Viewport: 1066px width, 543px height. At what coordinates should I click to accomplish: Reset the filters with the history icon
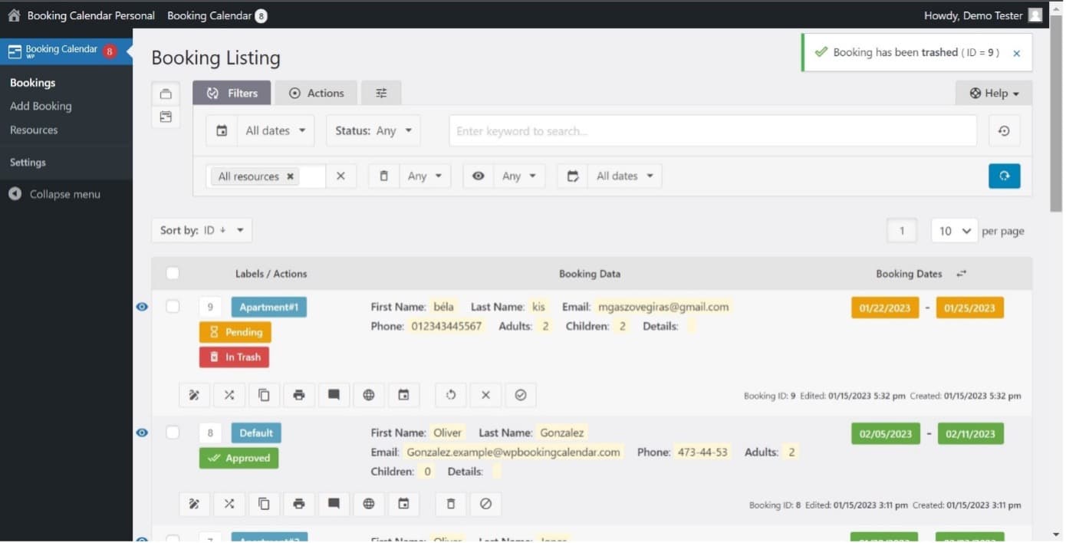pyautogui.click(x=1004, y=131)
